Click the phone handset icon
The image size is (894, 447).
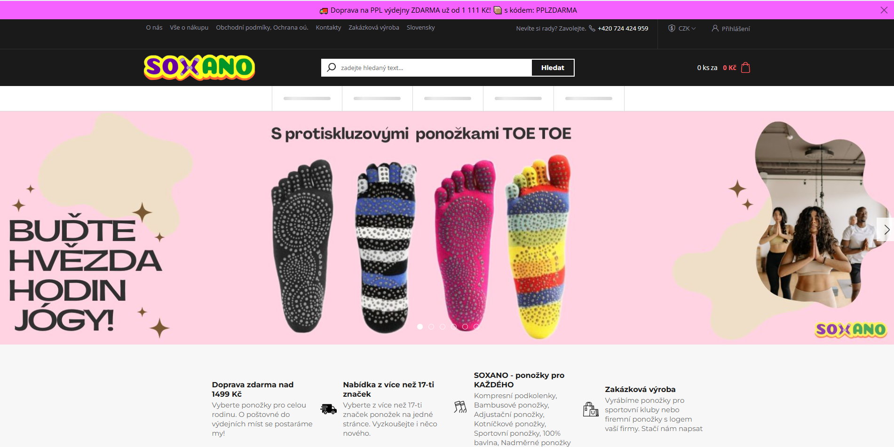click(x=592, y=28)
